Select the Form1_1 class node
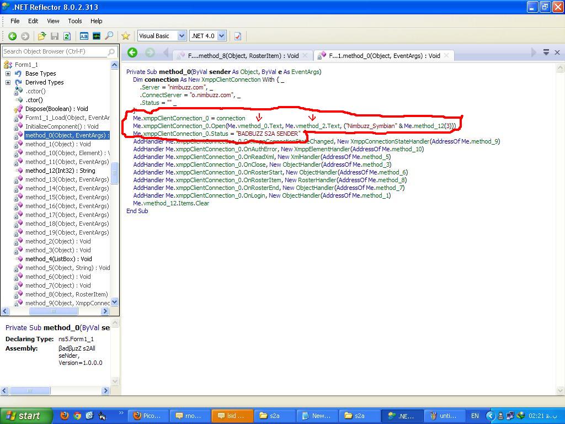This screenshot has height=424, width=565. point(26,65)
